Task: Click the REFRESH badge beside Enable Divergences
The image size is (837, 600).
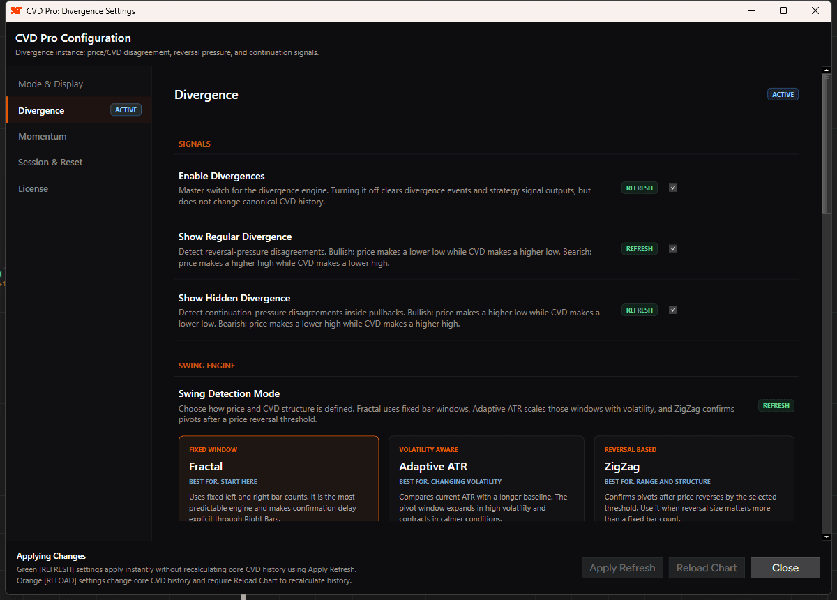Action: (640, 188)
